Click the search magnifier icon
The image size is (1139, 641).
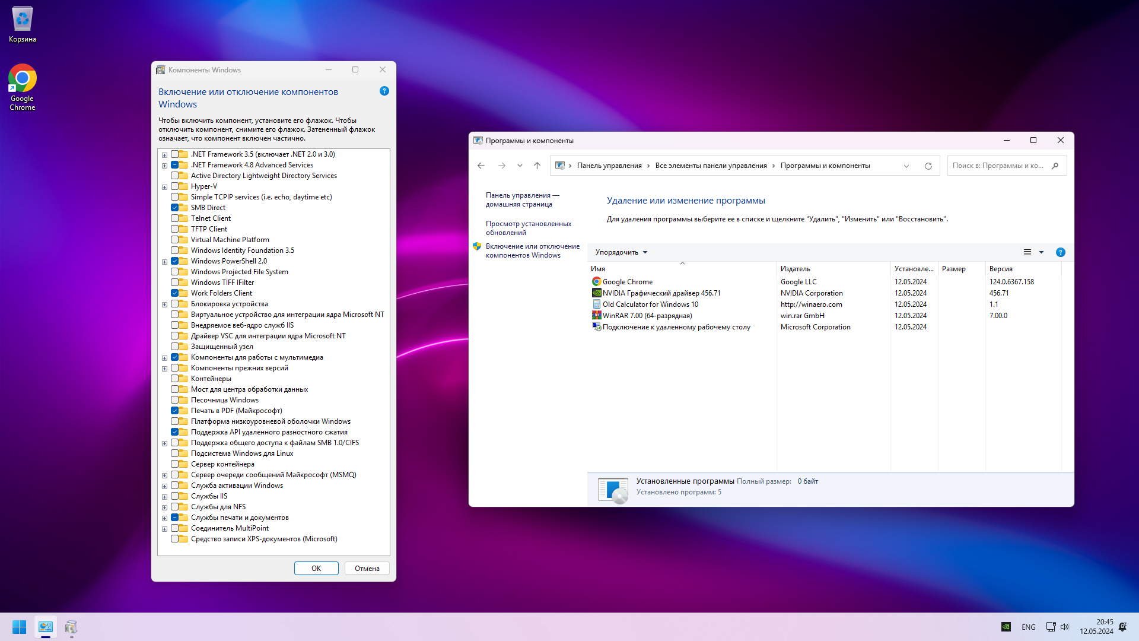(1055, 166)
